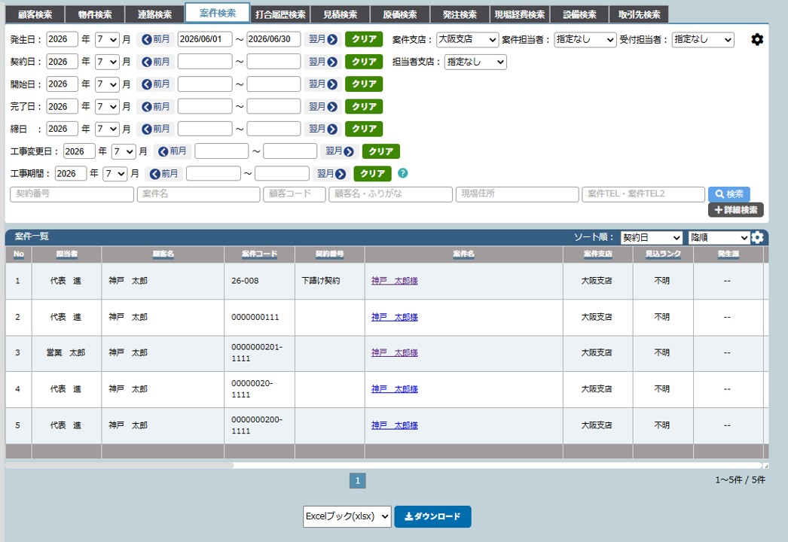Switch to the 見積検索 tab

pyautogui.click(x=341, y=14)
